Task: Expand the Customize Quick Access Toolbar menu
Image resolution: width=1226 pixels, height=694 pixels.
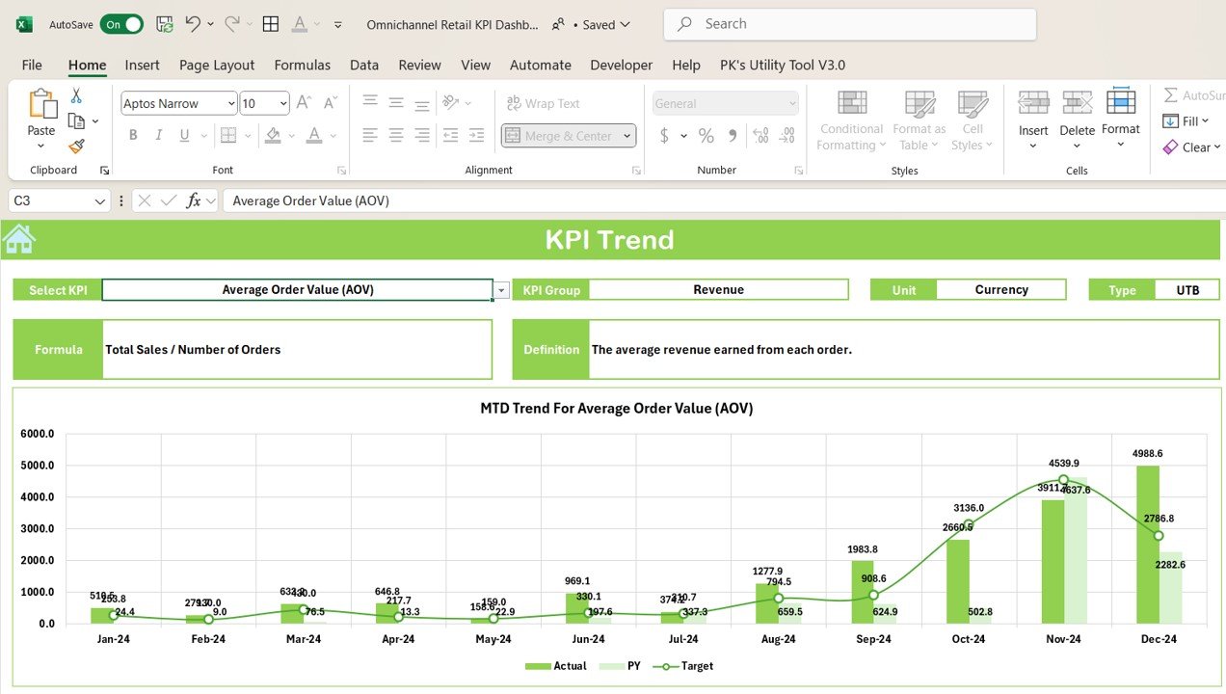Action: [337, 25]
